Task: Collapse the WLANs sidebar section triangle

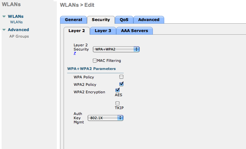Action: point(4,17)
